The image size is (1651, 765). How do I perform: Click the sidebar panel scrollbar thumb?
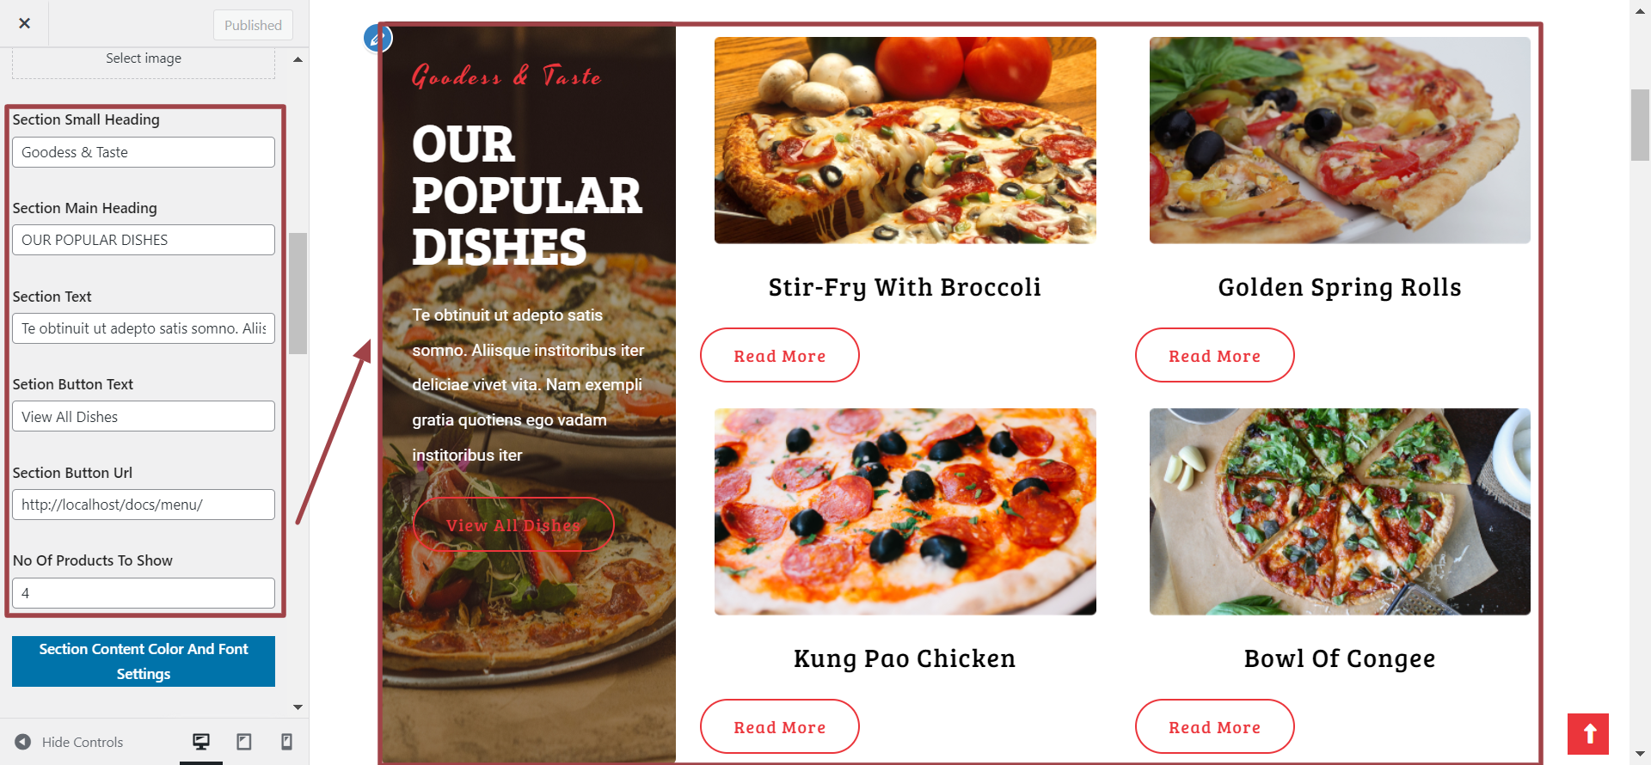298,293
